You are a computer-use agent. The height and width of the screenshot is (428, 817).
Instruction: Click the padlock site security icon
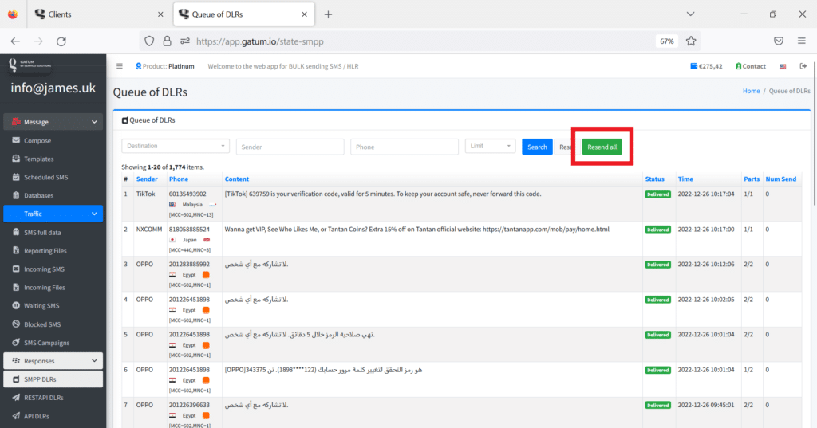[168, 41]
